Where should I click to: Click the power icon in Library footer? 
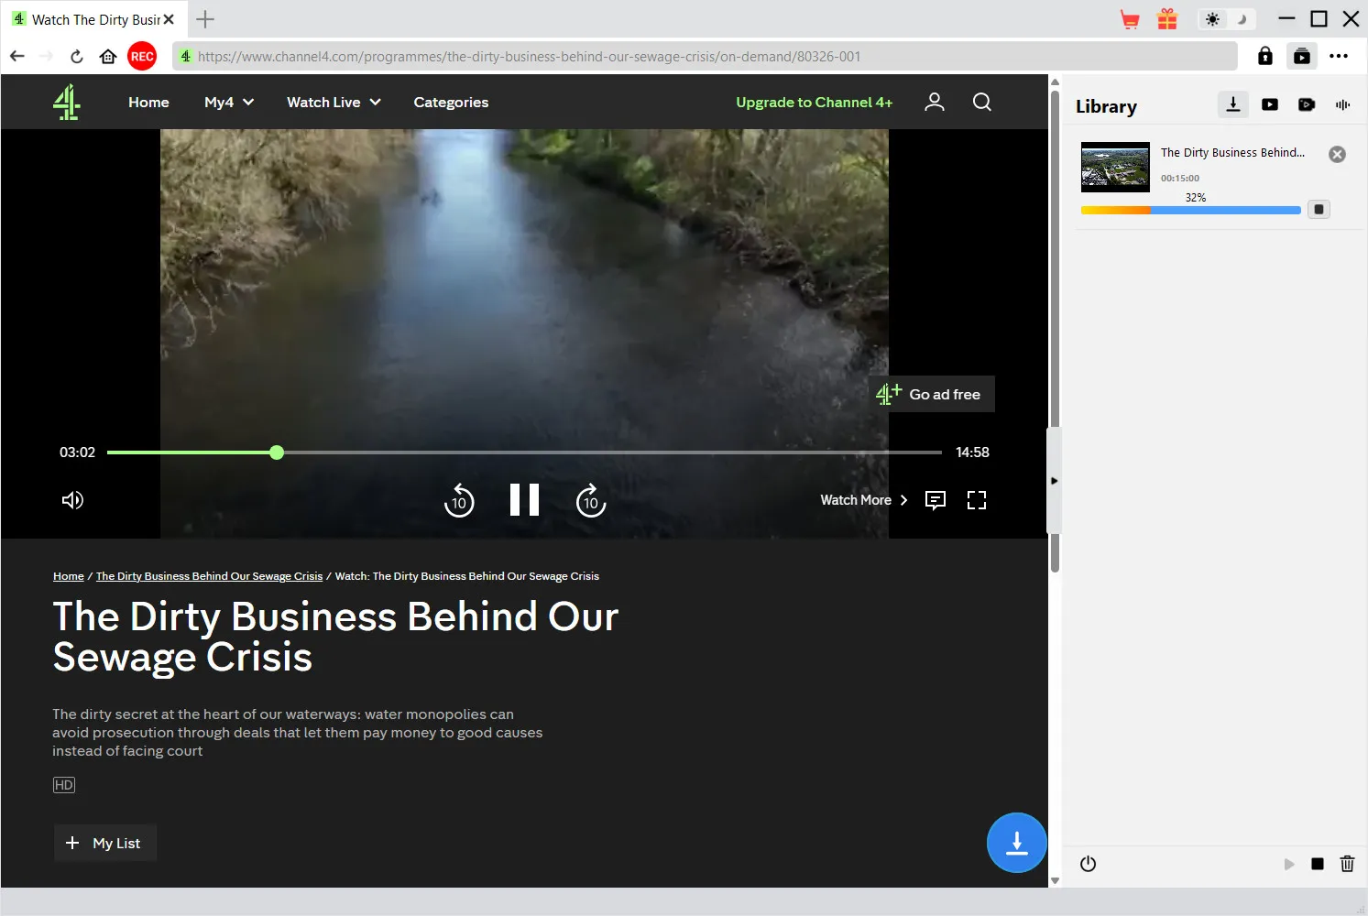[1088, 864]
